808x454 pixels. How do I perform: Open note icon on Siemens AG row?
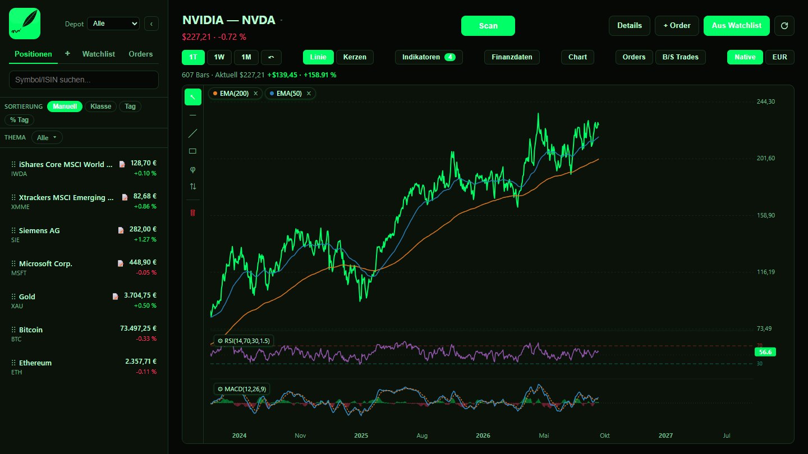(x=121, y=230)
